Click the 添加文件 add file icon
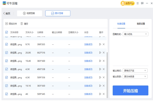The image size is (153, 101). (7, 24)
